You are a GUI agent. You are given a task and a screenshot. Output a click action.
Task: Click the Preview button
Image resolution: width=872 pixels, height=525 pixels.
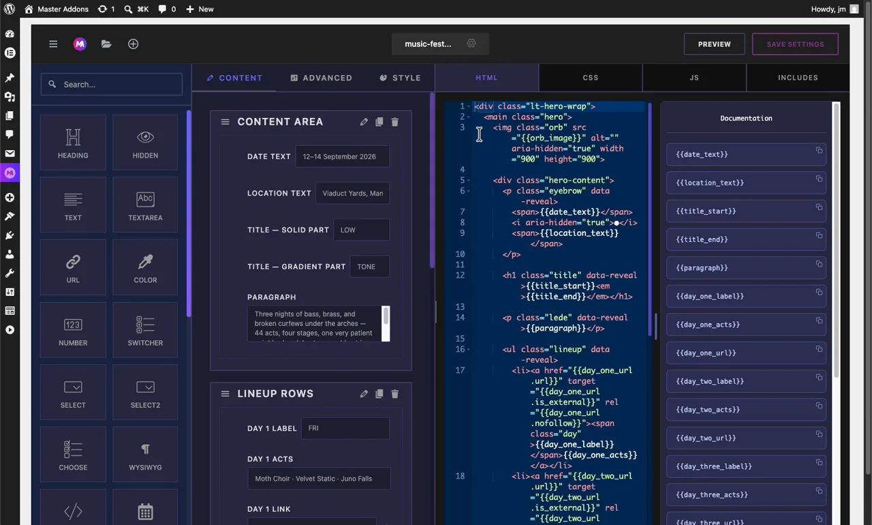714,44
